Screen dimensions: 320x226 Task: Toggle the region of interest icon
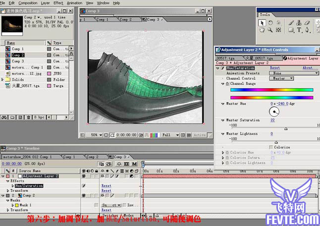point(183,135)
